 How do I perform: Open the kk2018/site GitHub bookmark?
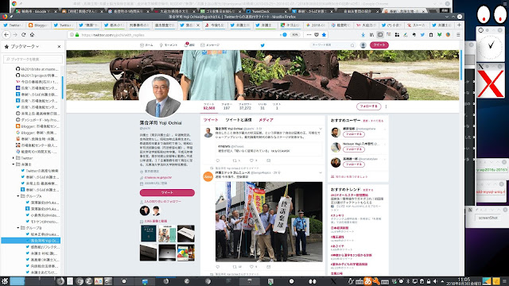(37, 69)
